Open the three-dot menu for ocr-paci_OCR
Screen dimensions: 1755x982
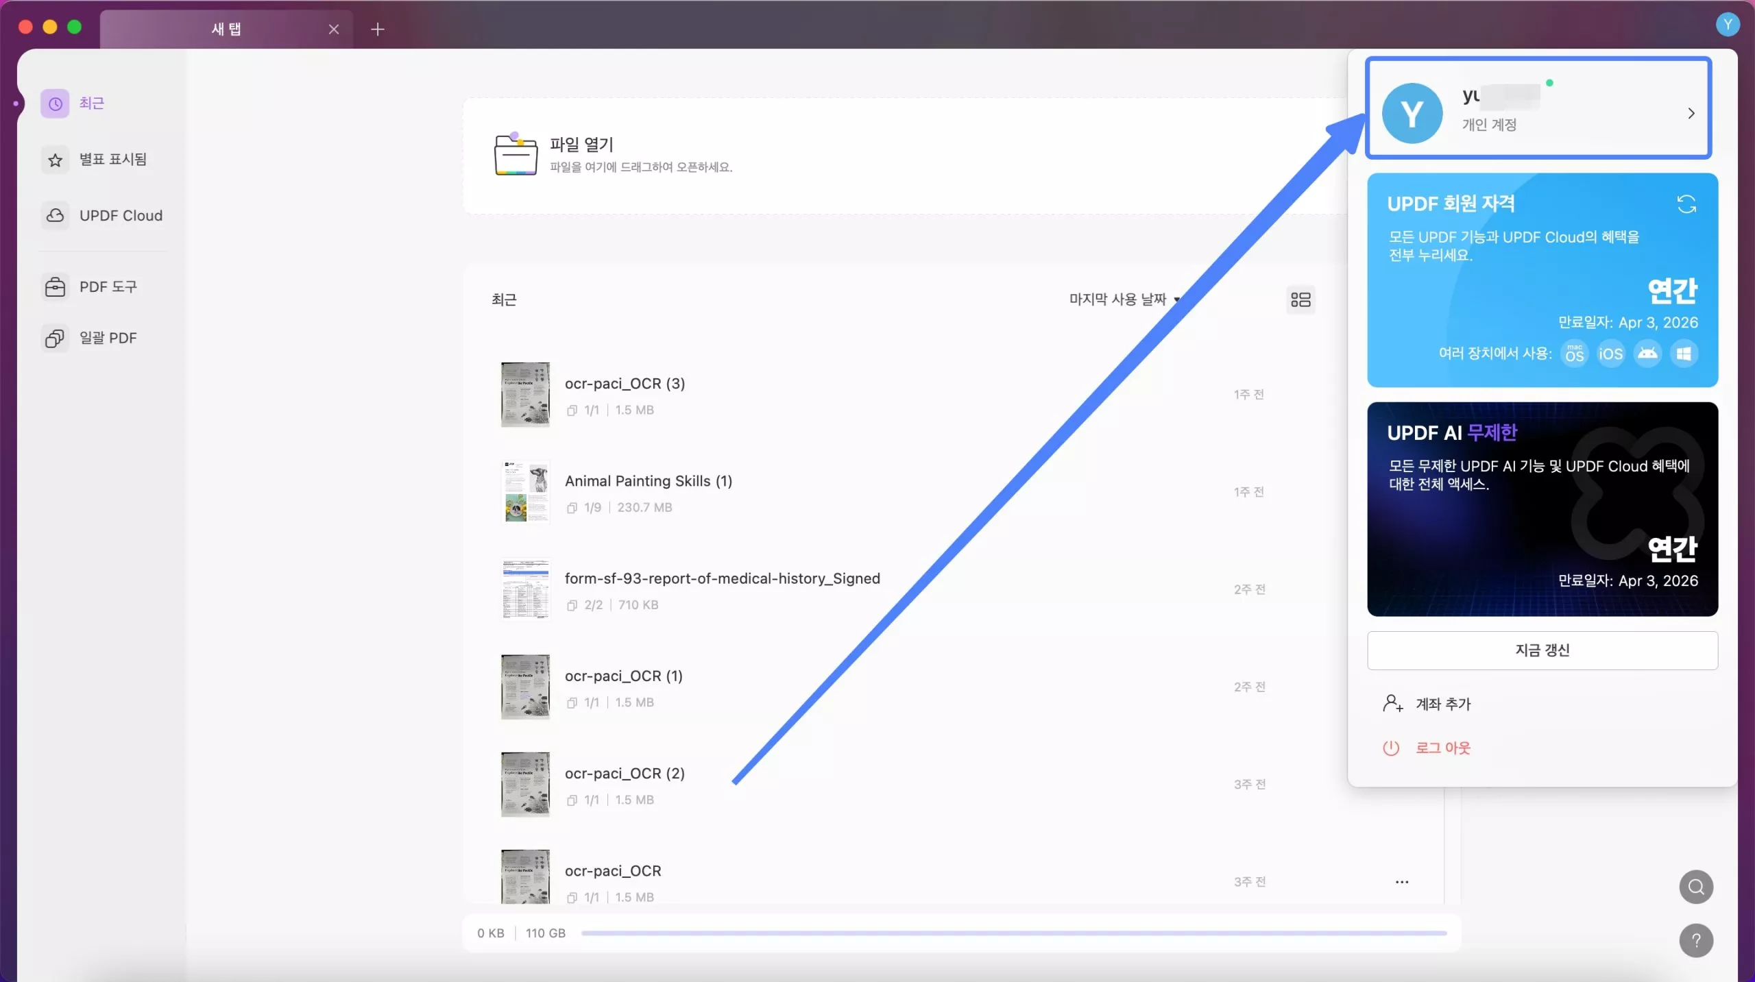(1402, 882)
